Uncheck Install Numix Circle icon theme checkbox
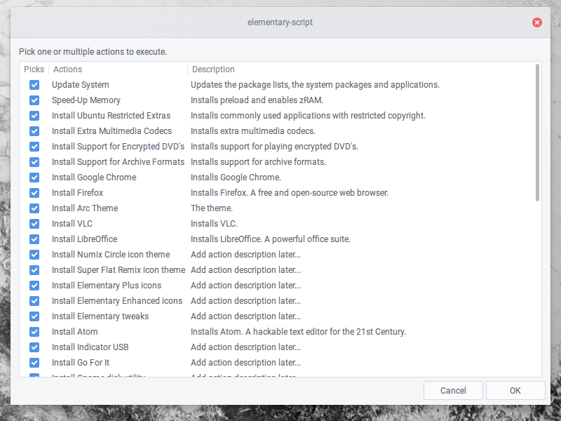Screen dimensions: 561x421 [x=34, y=255]
